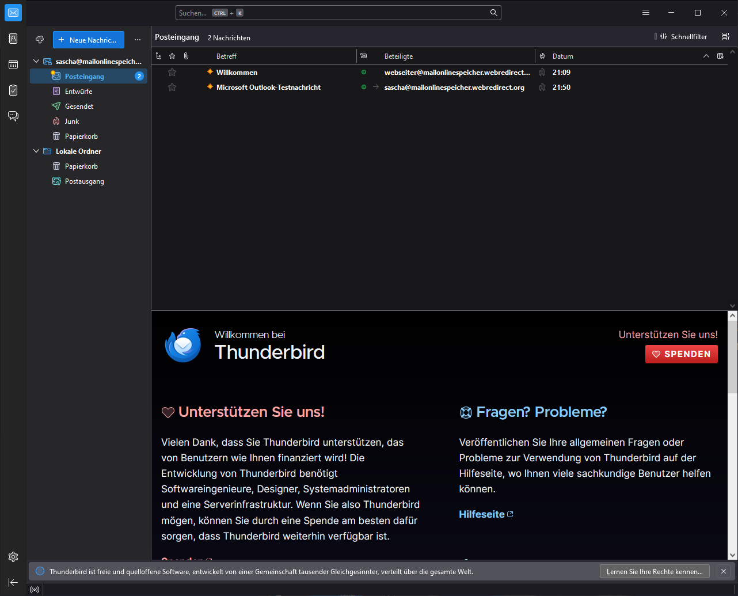Select the Posteingang folder
Screen dimensions: 738x596
click(x=89, y=76)
